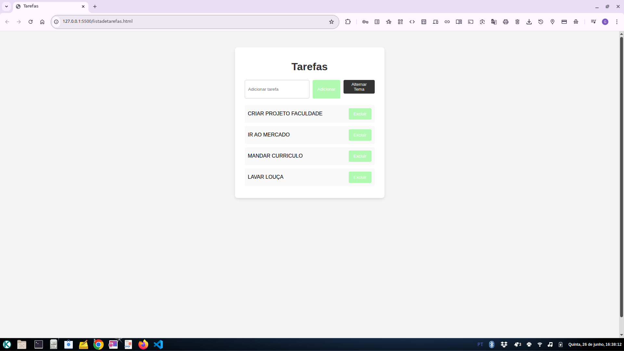Click the taskbar date and clock

click(595, 344)
